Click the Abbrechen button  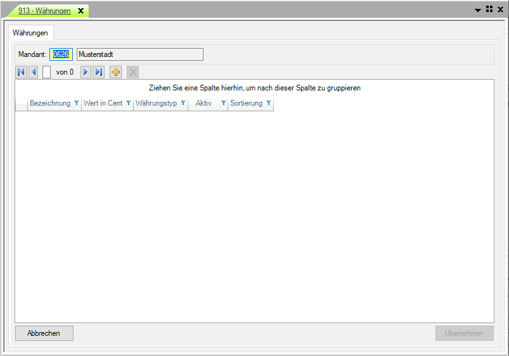click(x=44, y=333)
